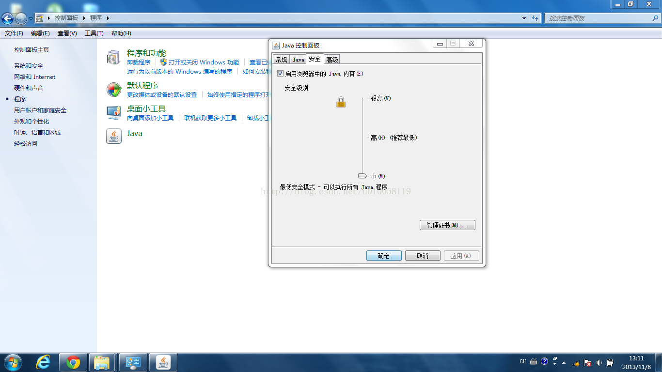Open 更改媒体或设备的默认设置 link
This screenshot has width=662, height=372.
[x=162, y=94]
